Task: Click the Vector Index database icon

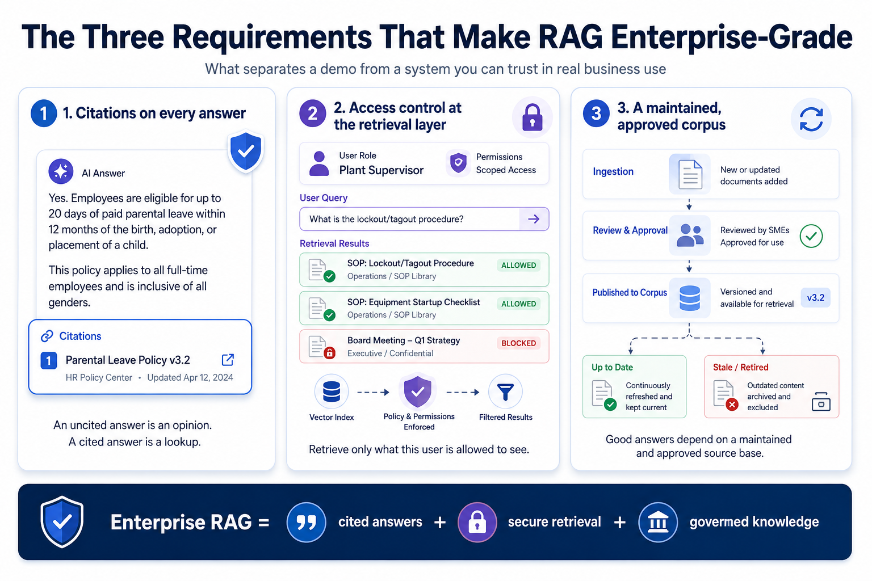Action: 332,391
